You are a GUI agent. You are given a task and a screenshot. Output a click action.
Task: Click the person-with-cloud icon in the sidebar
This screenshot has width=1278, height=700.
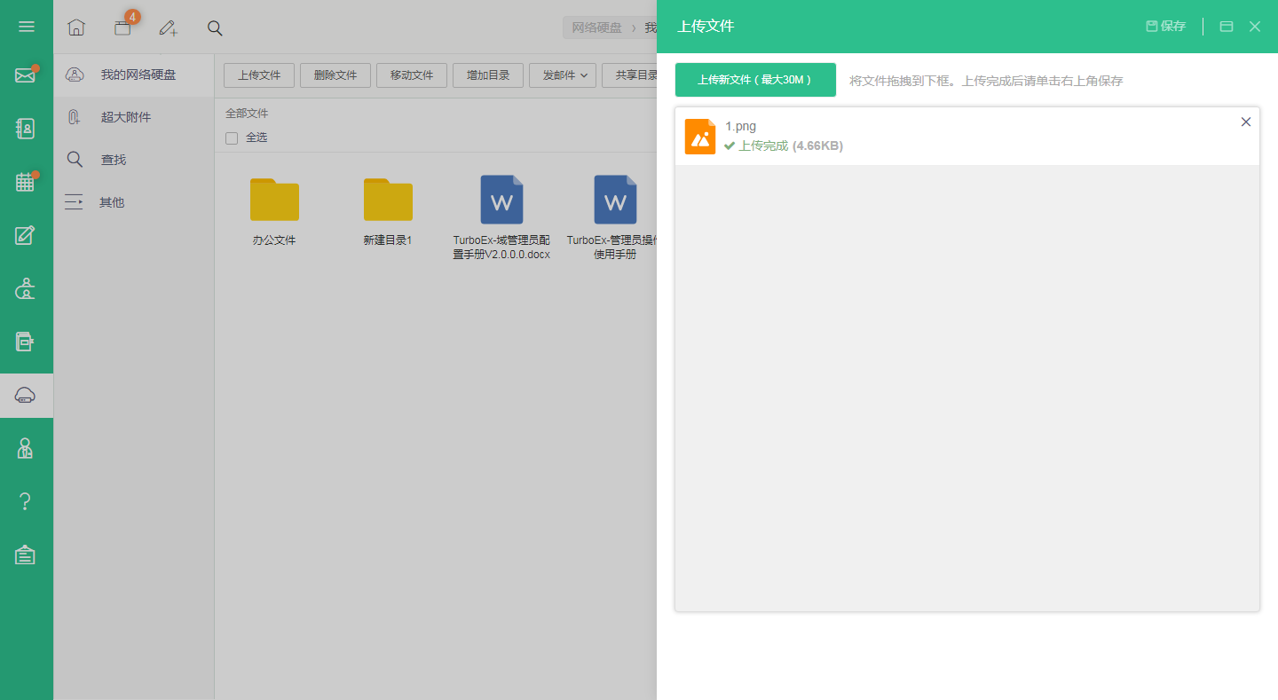26,288
